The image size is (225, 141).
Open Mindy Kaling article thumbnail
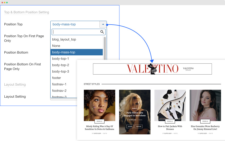[99, 105]
